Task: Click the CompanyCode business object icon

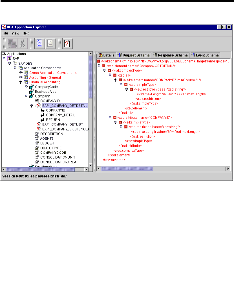Action: (32, 87)
